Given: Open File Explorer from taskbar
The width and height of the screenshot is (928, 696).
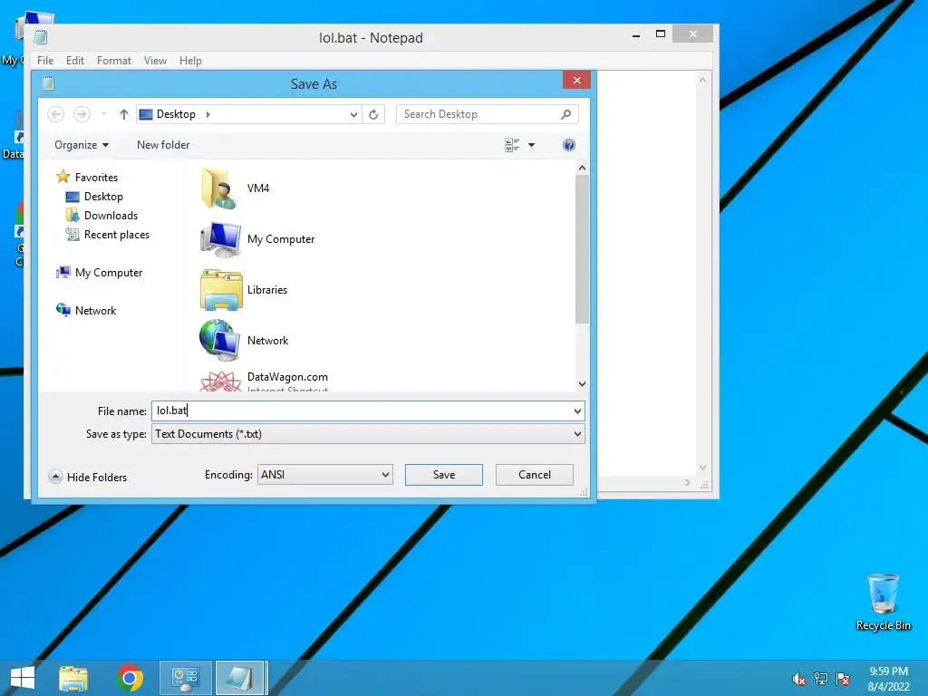Looking at the screenshot, I should pyautogui.click(x=73, y=678).
